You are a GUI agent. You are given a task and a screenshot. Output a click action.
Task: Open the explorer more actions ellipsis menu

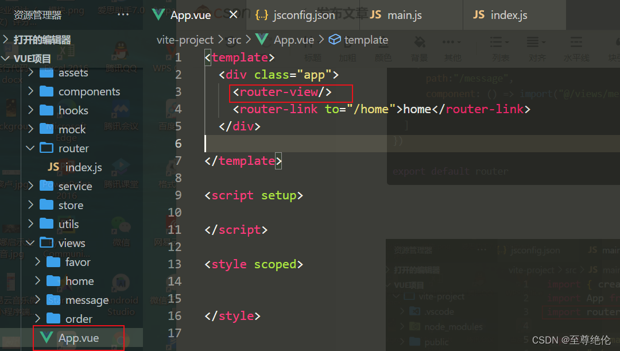coord(123,14)
